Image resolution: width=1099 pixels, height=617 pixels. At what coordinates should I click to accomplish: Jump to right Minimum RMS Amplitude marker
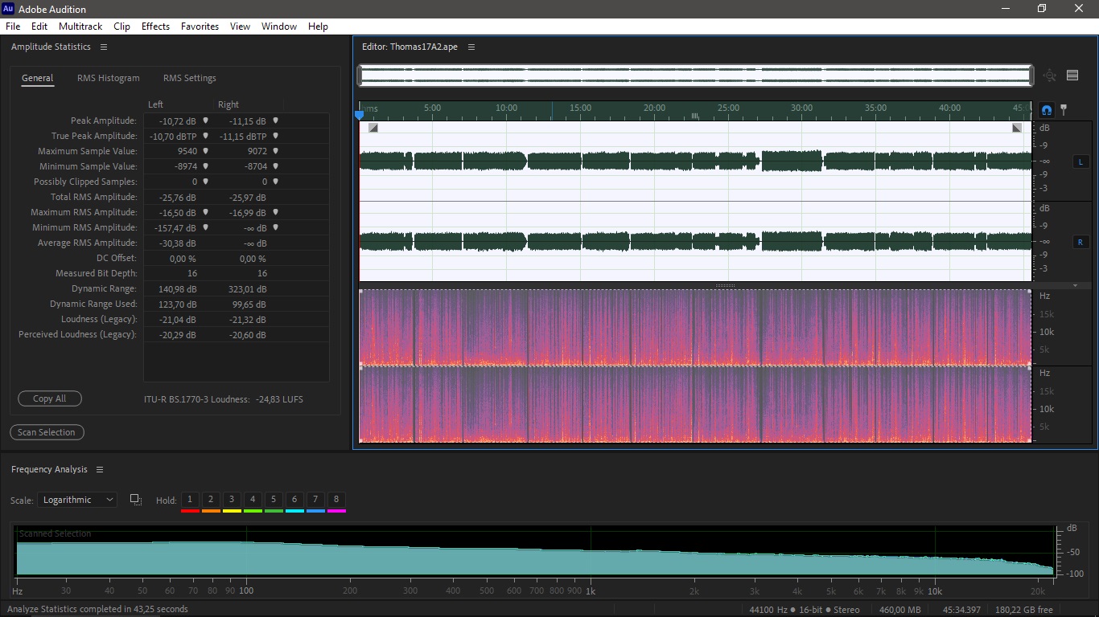[x=275, y=227]
